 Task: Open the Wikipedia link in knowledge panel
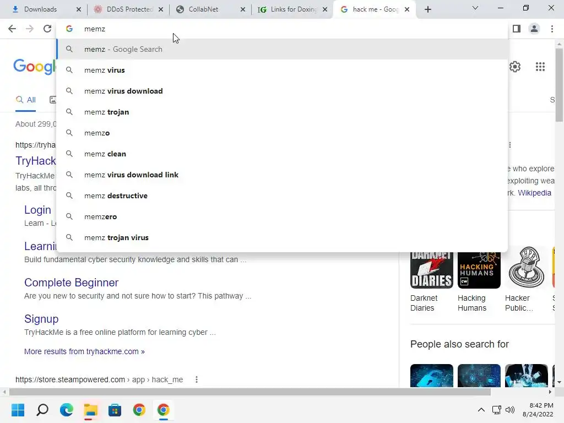click(x=534, y=193)
